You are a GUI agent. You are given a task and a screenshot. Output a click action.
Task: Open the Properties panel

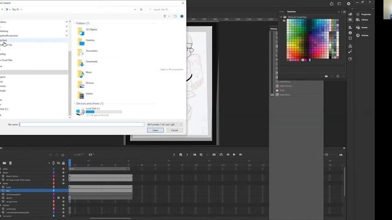click(363, 14)
